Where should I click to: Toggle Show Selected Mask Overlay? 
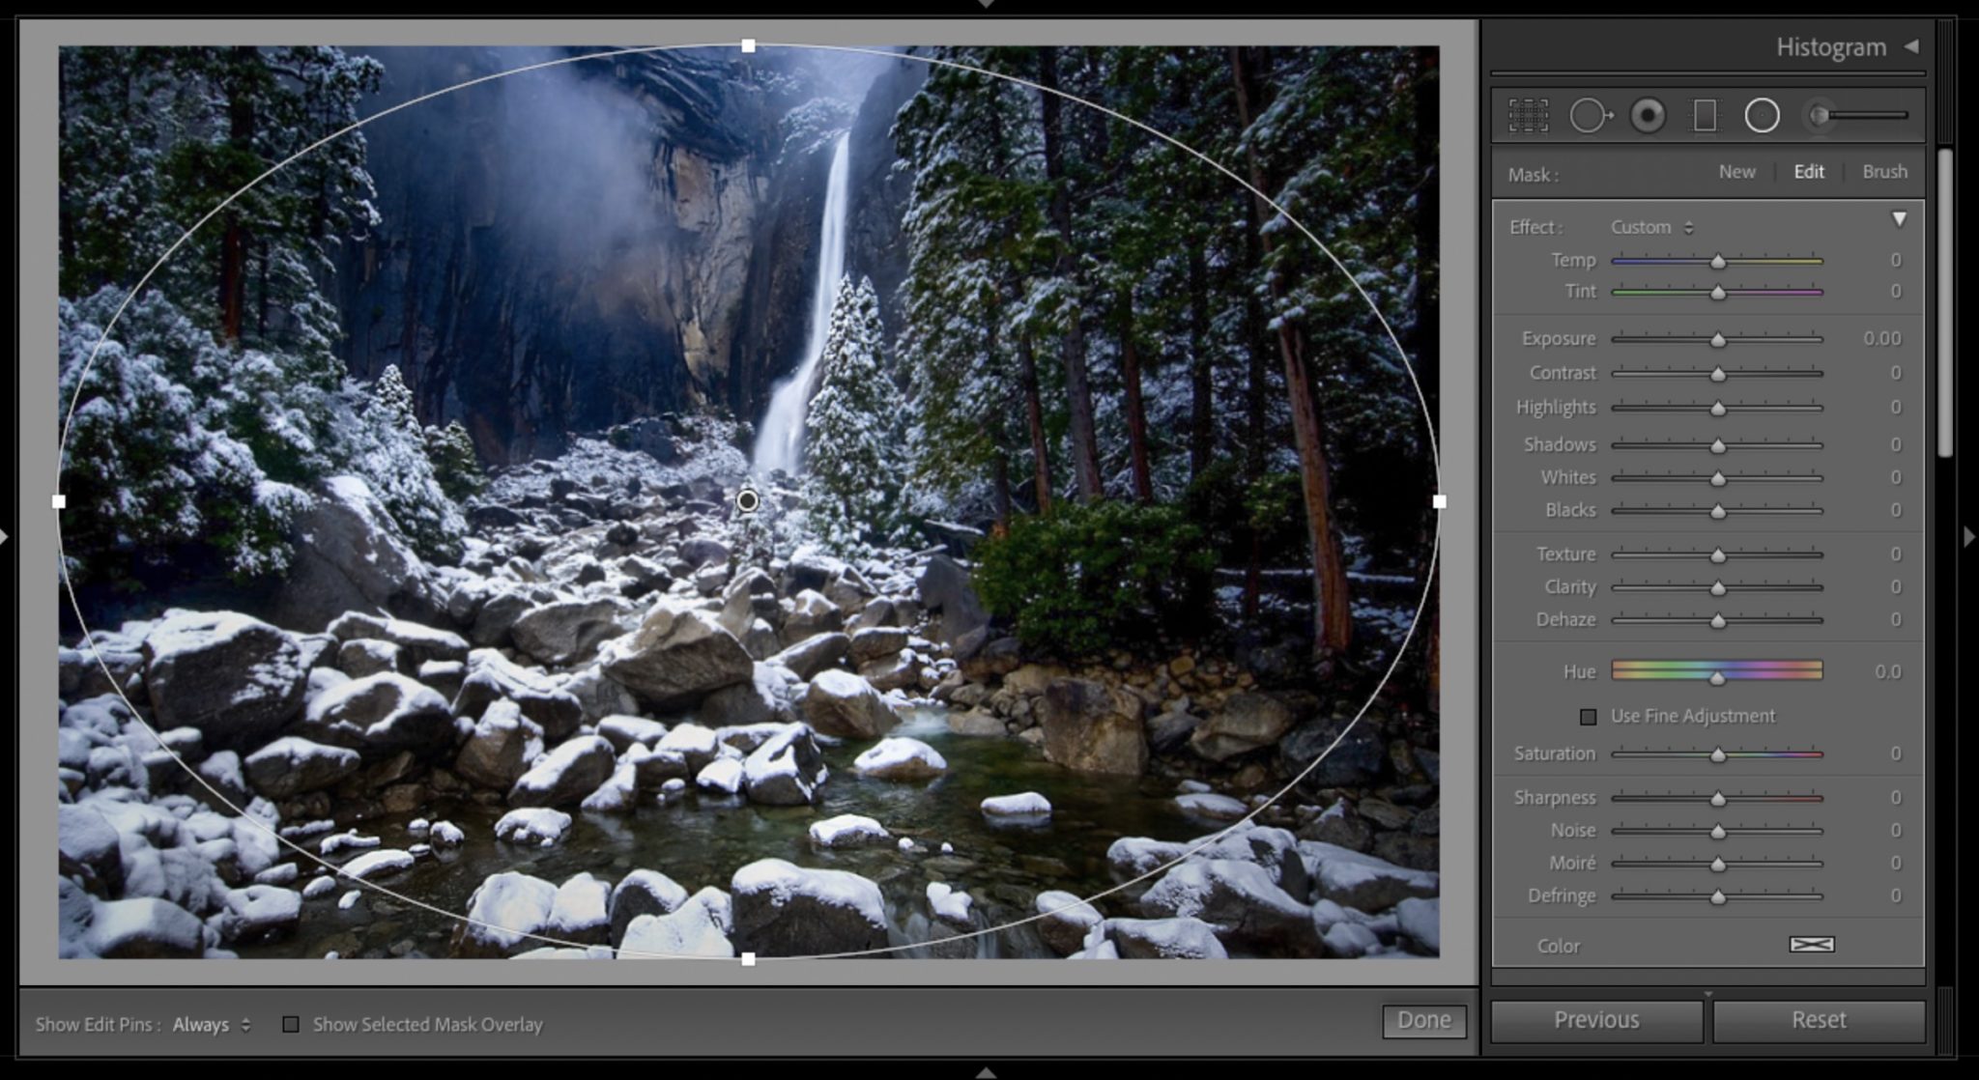(x=292, y=1024)
